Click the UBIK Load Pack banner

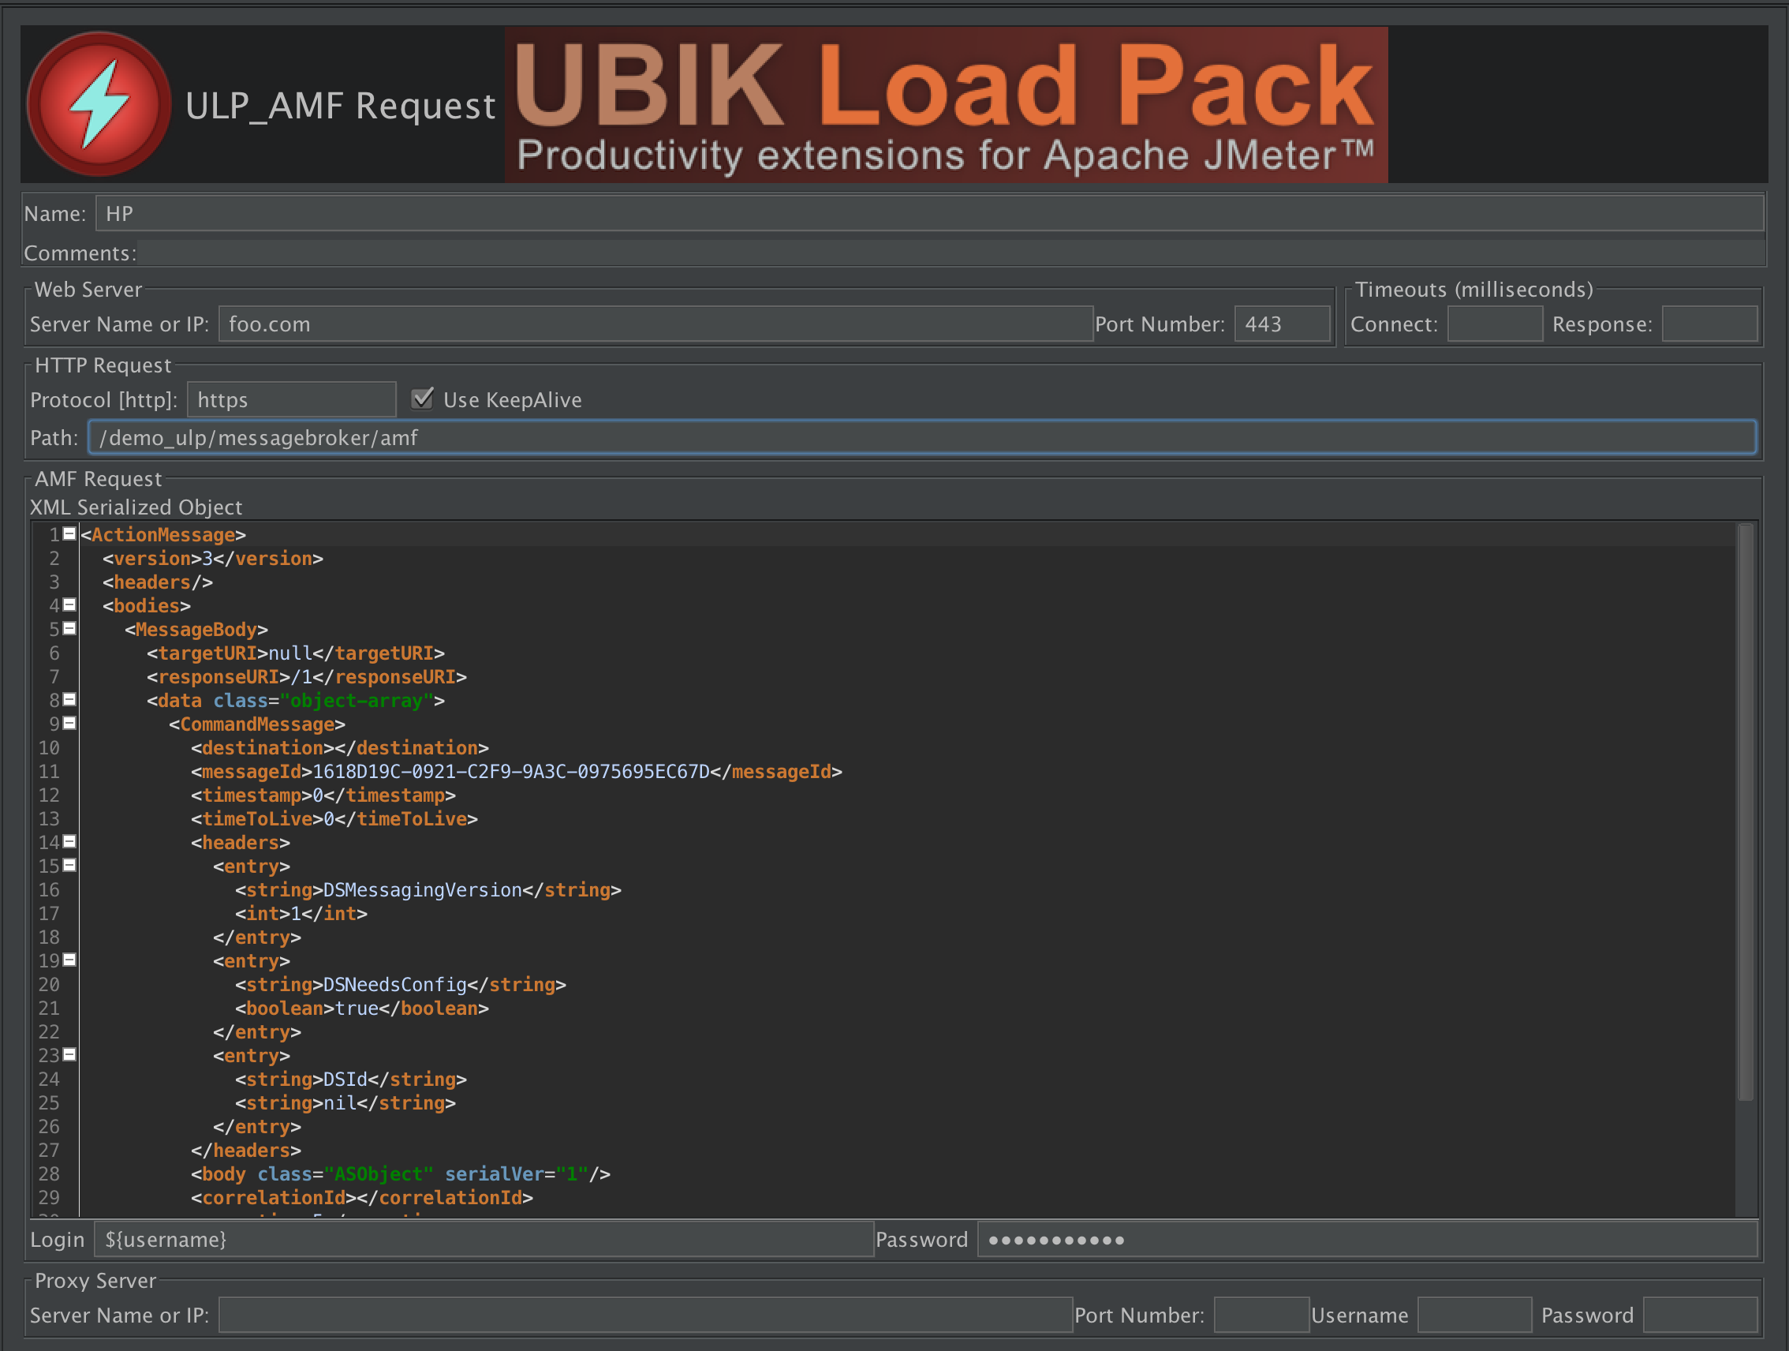947,104
